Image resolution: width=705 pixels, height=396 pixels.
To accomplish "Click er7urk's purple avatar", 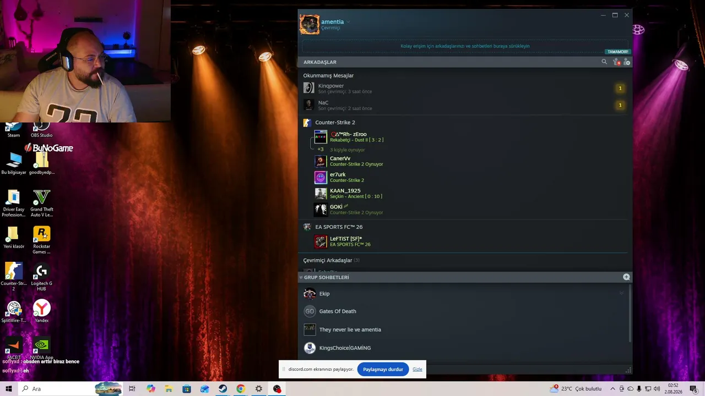I will tap(321, 177).
